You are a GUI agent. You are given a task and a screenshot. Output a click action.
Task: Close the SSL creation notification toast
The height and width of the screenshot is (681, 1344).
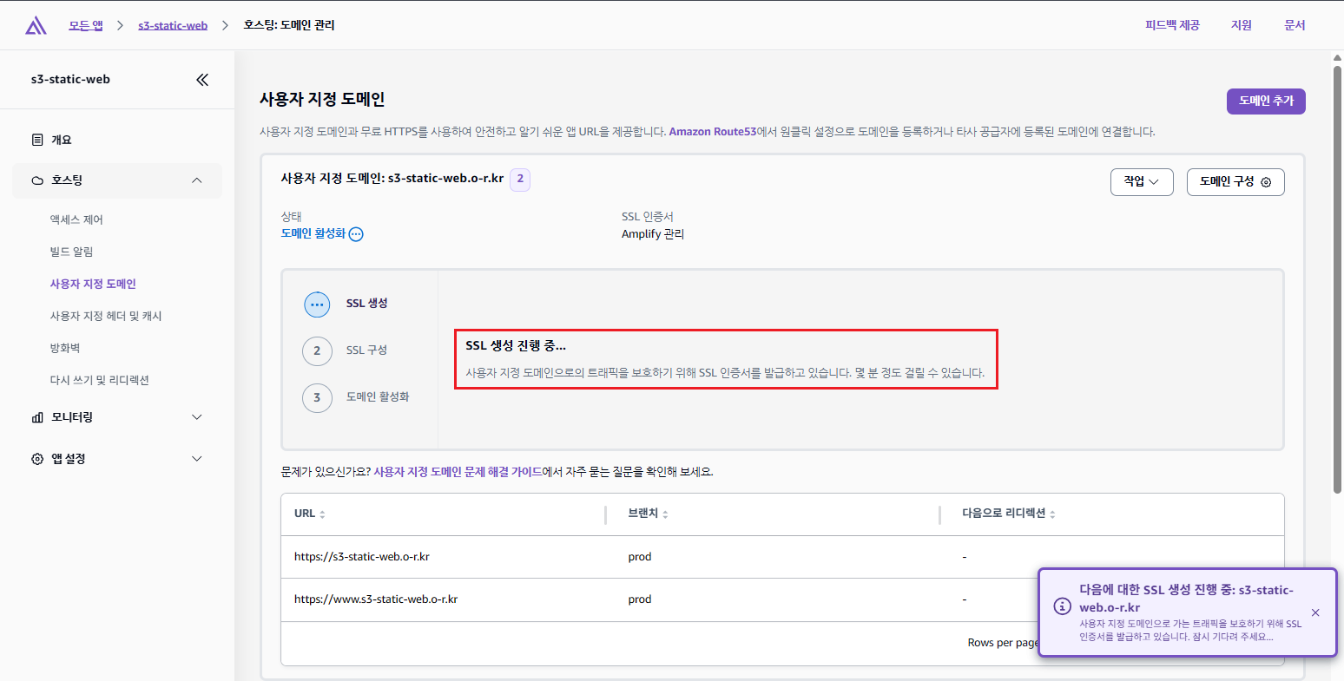click(x=1315, y=612)
